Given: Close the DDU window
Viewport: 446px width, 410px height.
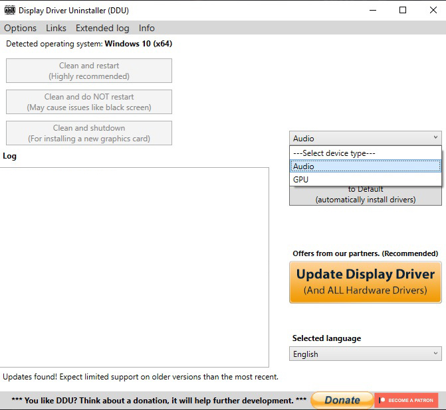Looking at the screenshot, I should click(433, 10).
